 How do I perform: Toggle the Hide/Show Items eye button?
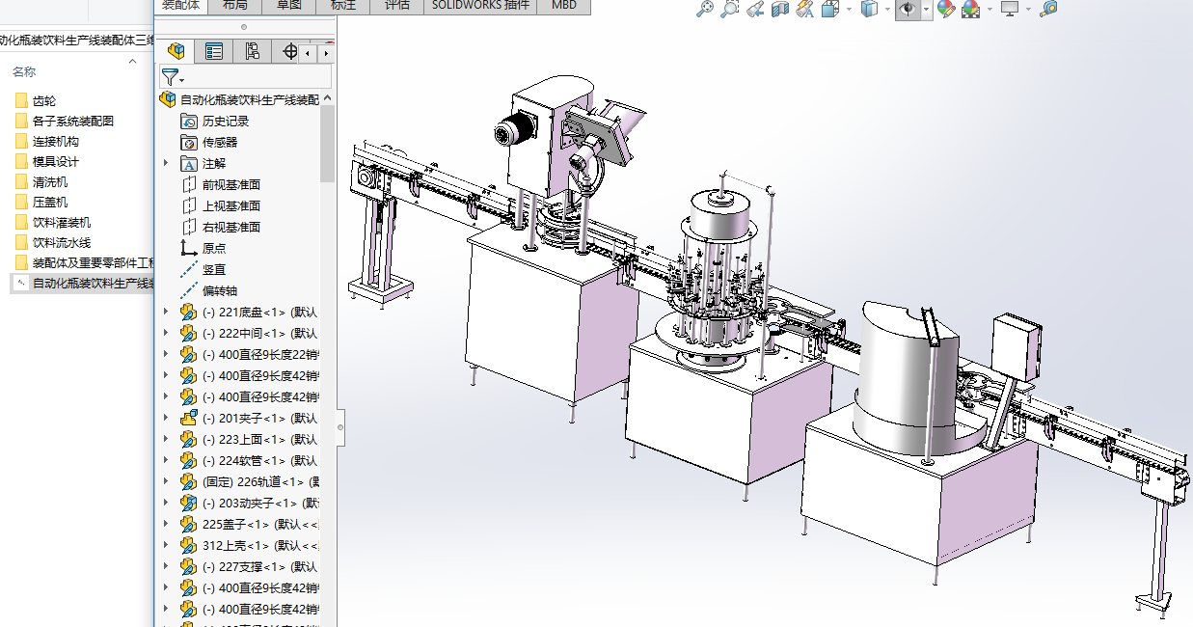coord(907,9)
